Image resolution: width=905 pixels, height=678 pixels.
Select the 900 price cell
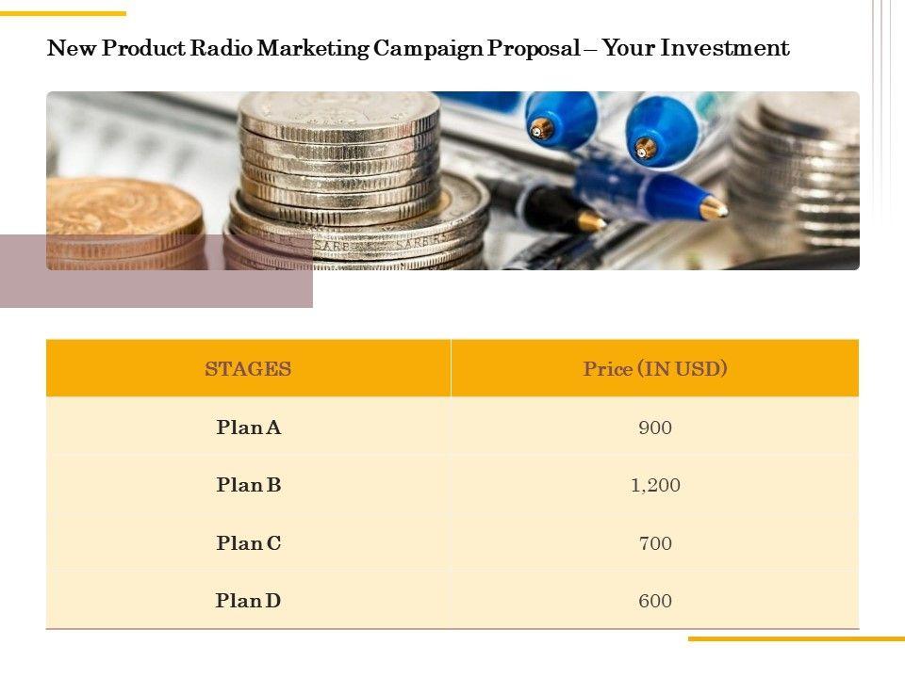pyautogui.click(x=655, y=428)
